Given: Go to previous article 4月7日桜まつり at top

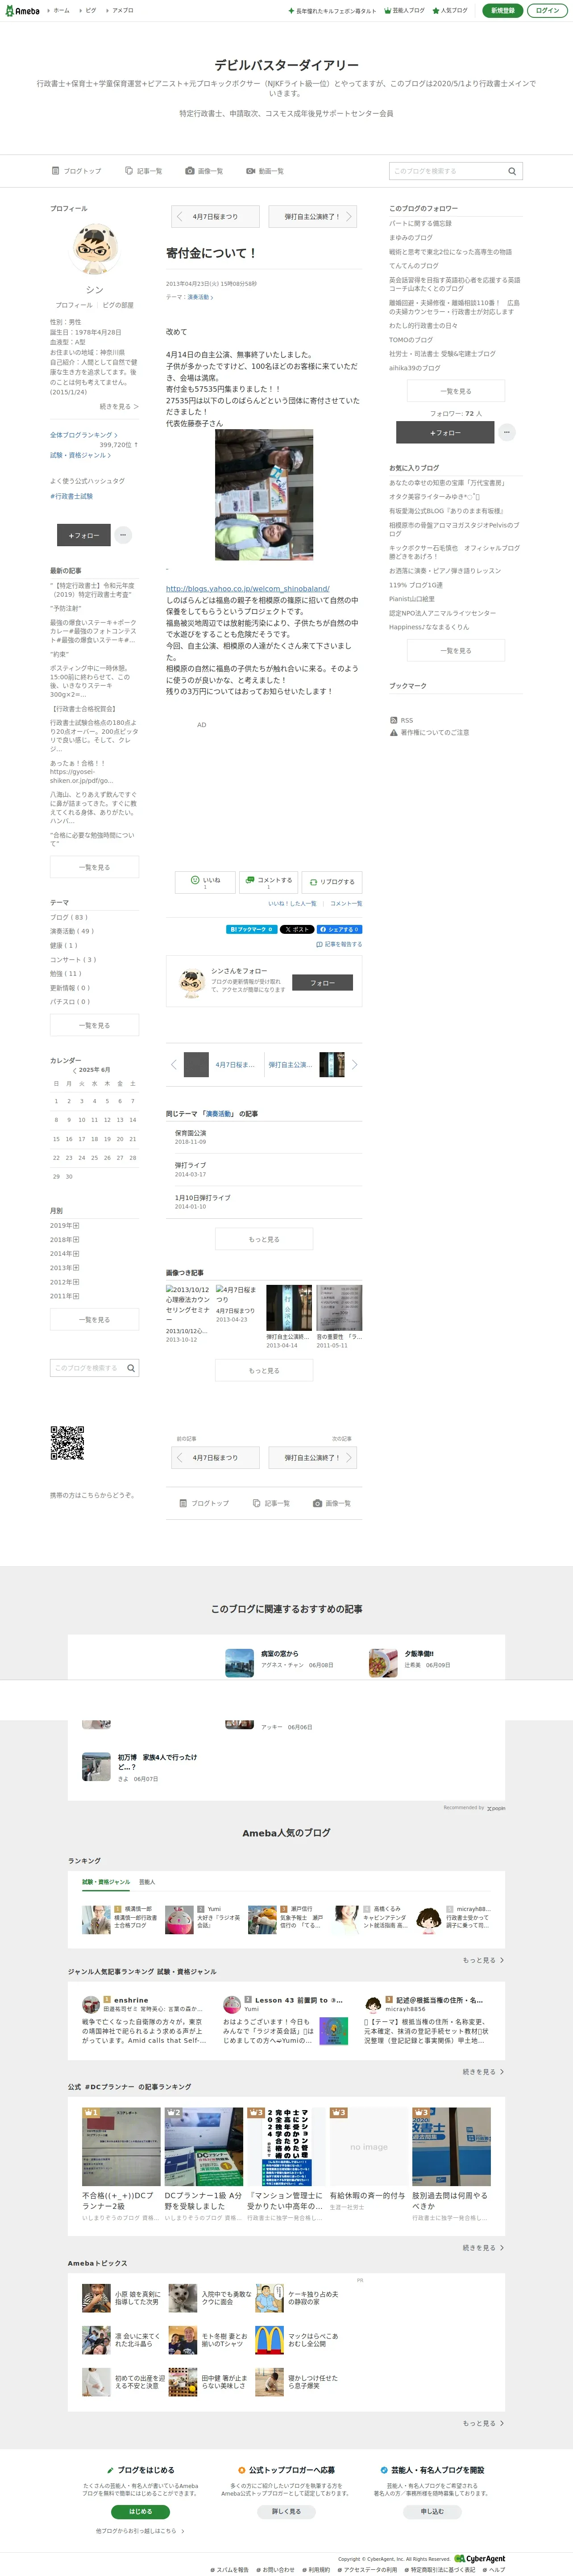Looking at the screenshot, I should 215,216.
